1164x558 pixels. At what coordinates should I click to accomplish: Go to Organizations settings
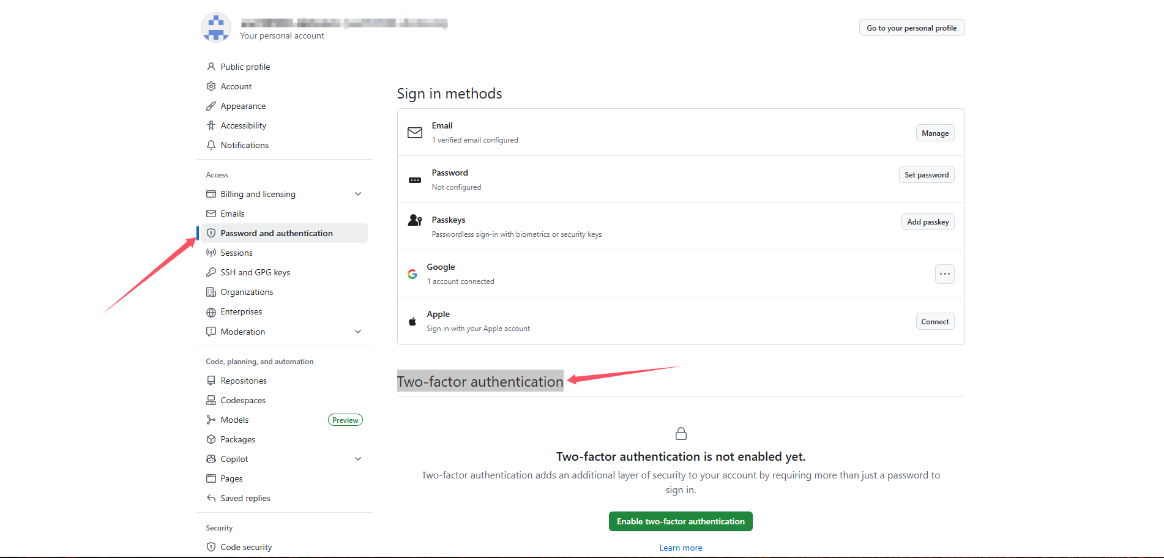point(247,292)
